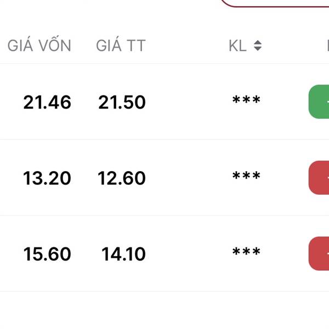Reveal masked volume in 13.20 row
The width and height of the screenshot is (329, 329).
tap(246, 175)
